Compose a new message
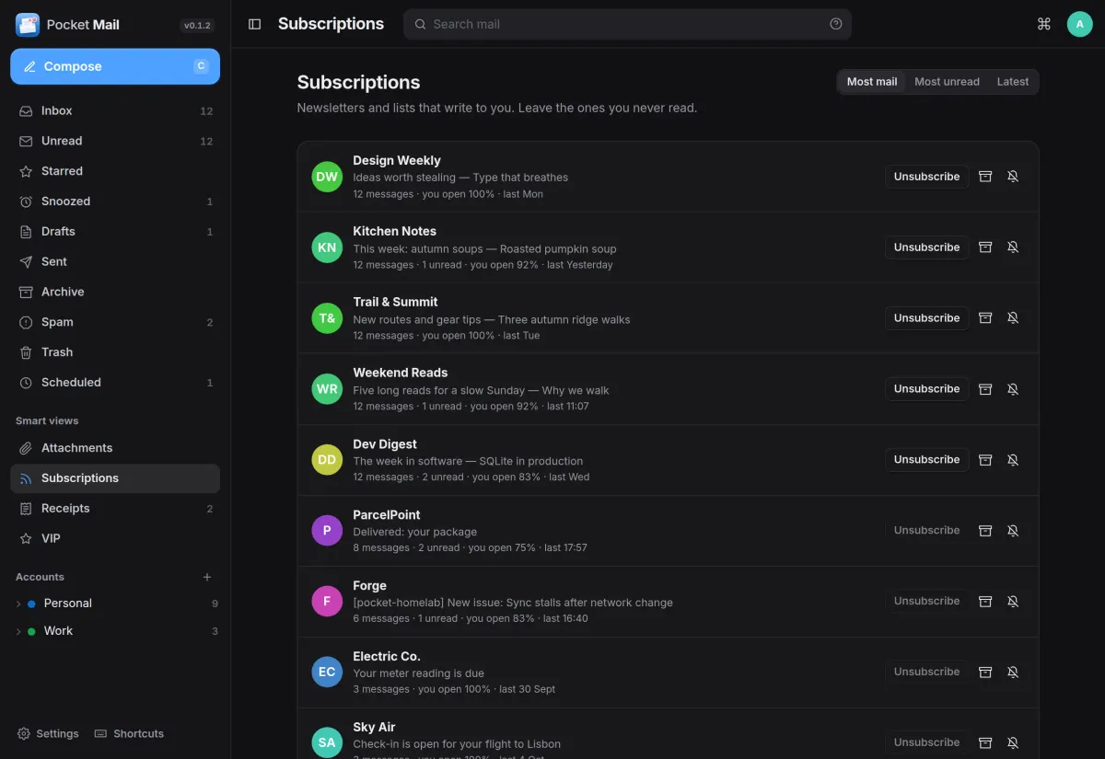 (x=115, y=66)
